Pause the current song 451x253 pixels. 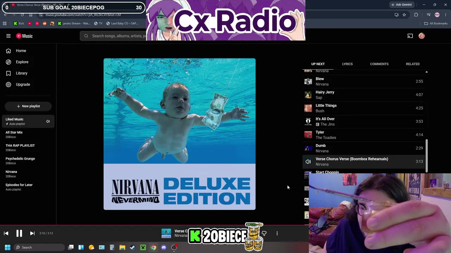point(19,233)
